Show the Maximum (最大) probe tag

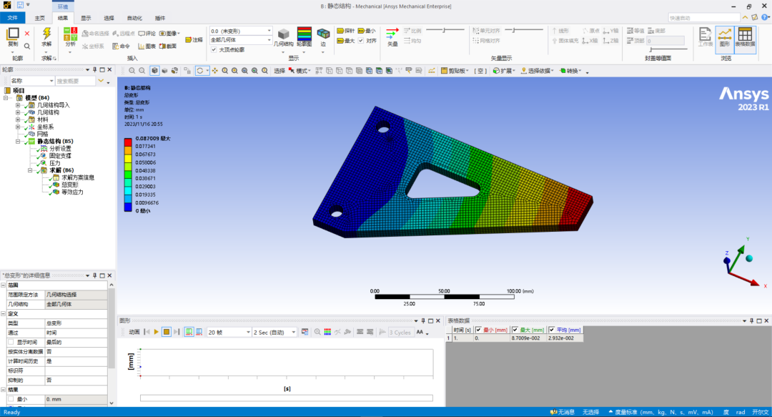(346, 41)
